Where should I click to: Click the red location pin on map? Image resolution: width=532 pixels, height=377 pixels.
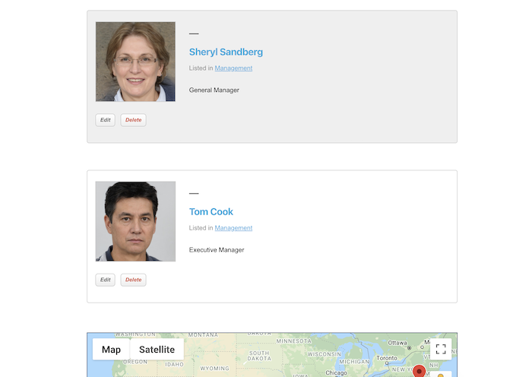click(x=419, y=371)
